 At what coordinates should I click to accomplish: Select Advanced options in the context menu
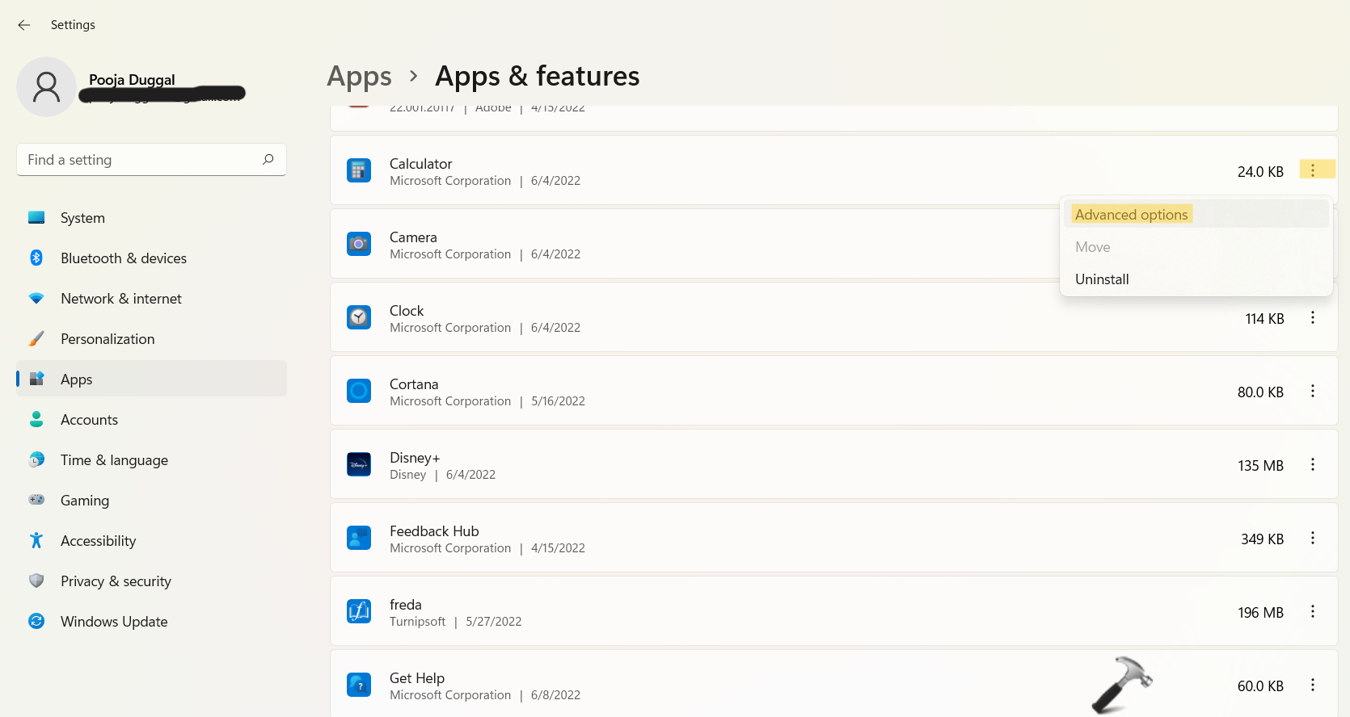coord(1131,215)
